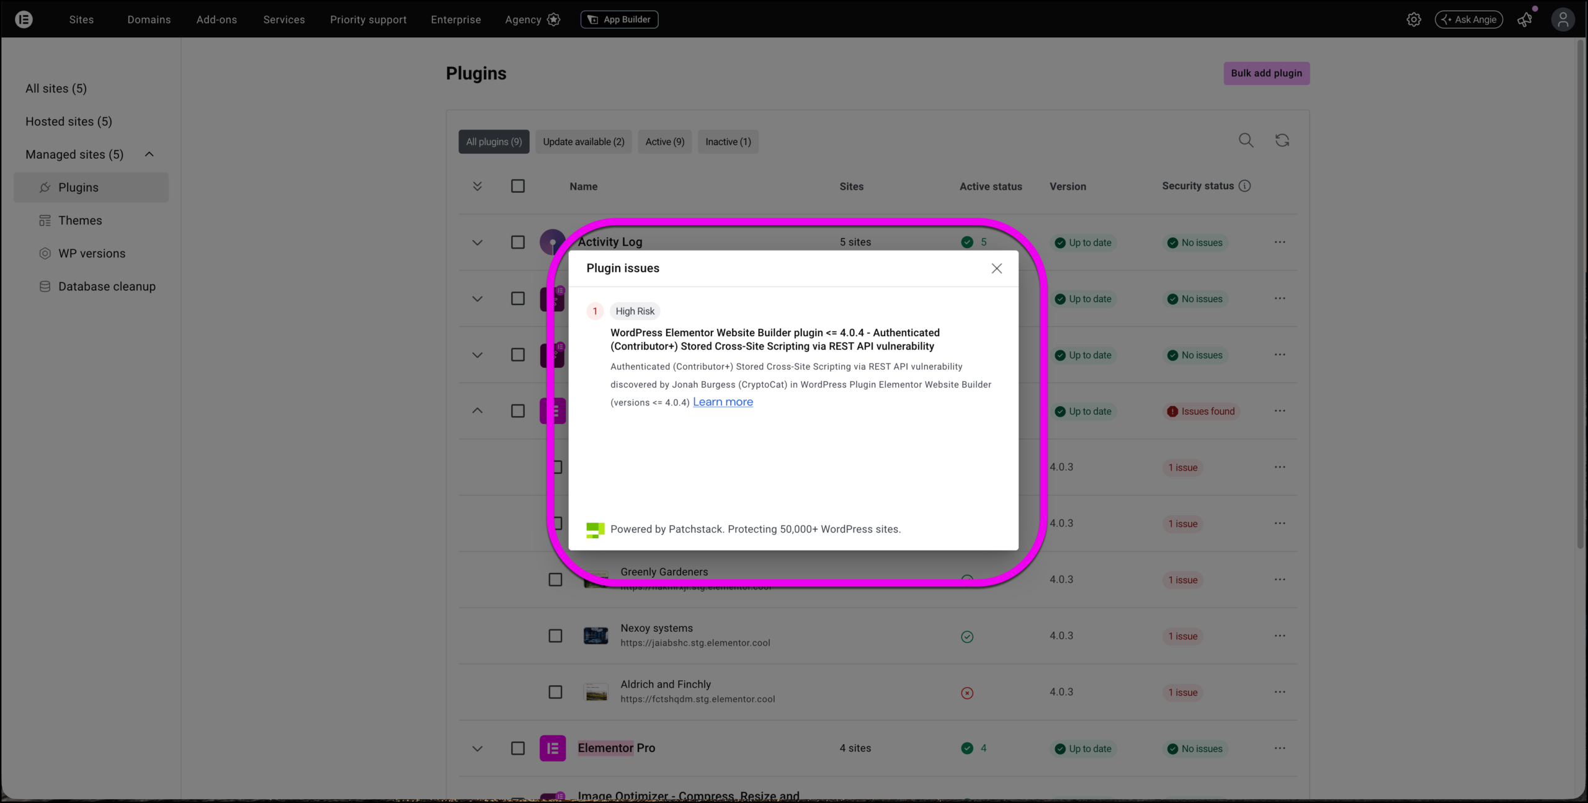Open the App Builder button
The width and height of the screenshot is (1588, 803).
point(619,19)
